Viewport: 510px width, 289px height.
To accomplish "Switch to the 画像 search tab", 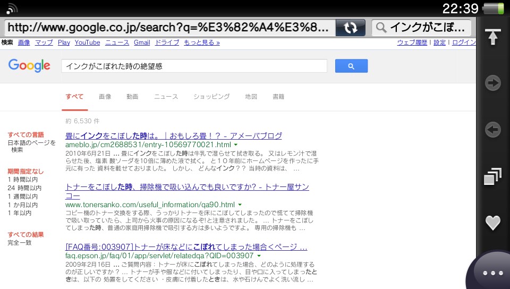I will 105,97.
